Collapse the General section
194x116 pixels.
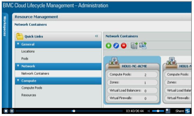(x=18, y=44)
